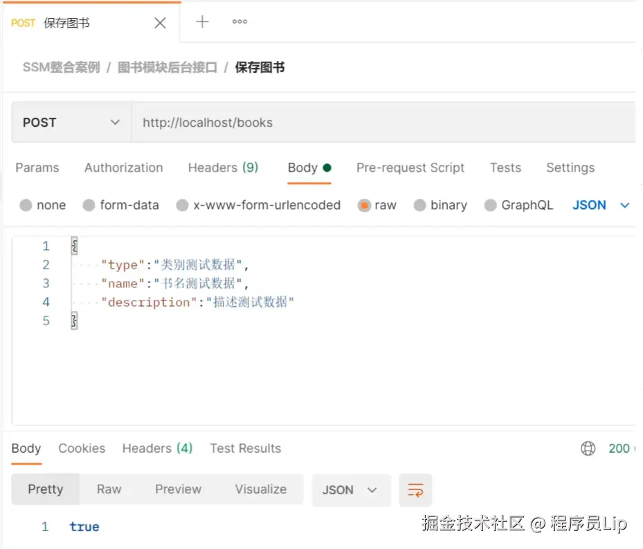Open the request Body tab

pyautogui.click(x=309, y=168)
